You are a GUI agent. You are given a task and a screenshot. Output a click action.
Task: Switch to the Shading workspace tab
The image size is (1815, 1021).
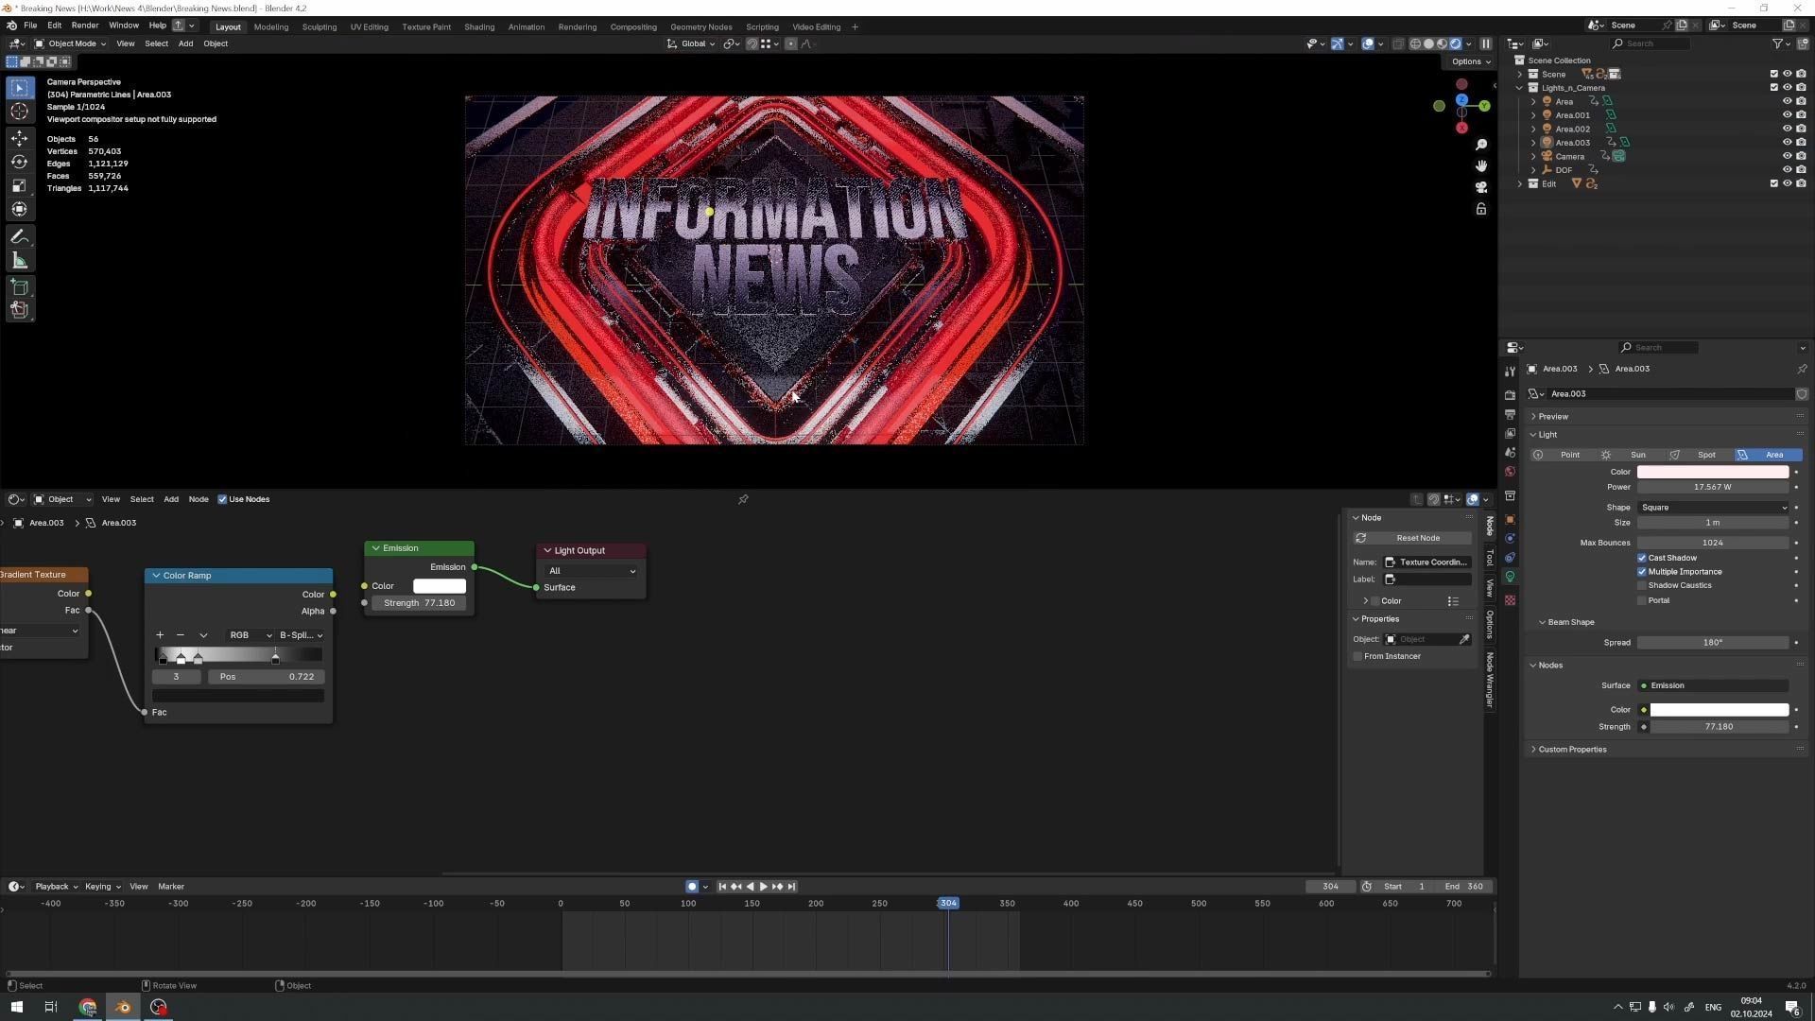pyautogui.click(x=478, y=26)
